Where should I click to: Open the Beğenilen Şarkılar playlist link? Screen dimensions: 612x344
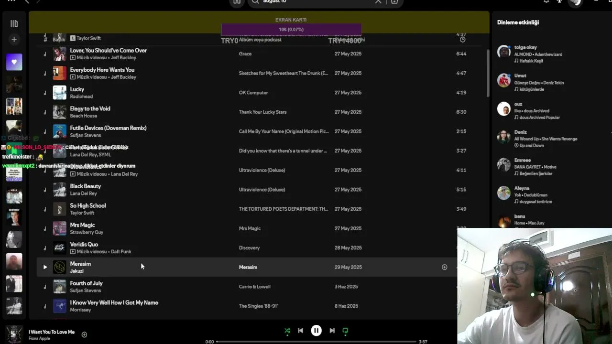[x=536, y=174]
